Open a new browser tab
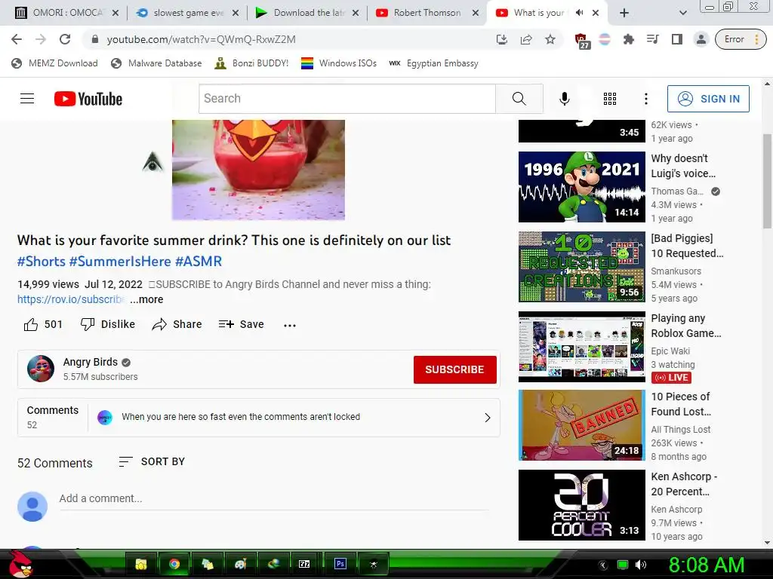This screenshot has height=579, width=773. click(624, 13)
